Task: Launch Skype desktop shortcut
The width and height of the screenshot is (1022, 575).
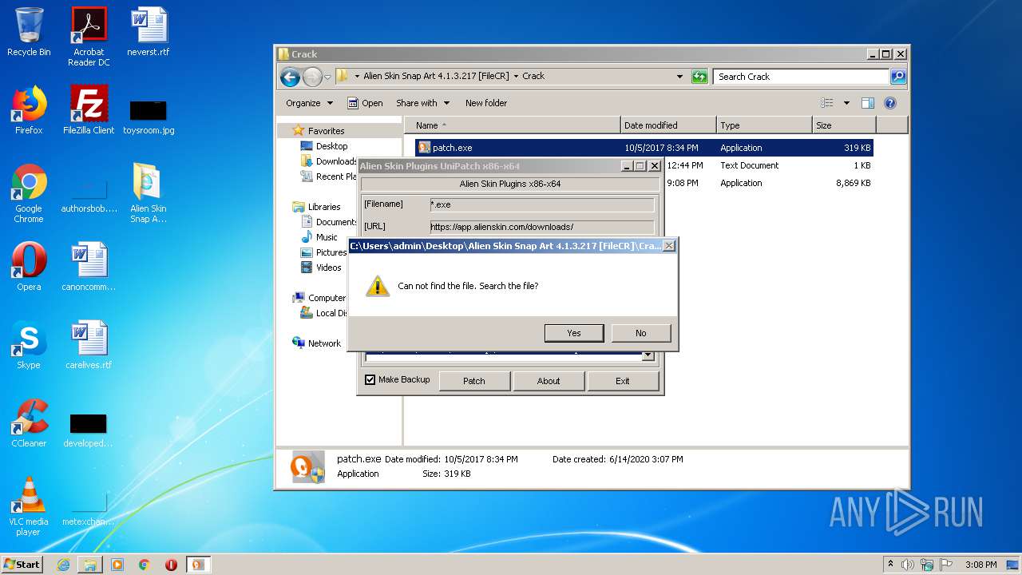Action: pos(29,345)
